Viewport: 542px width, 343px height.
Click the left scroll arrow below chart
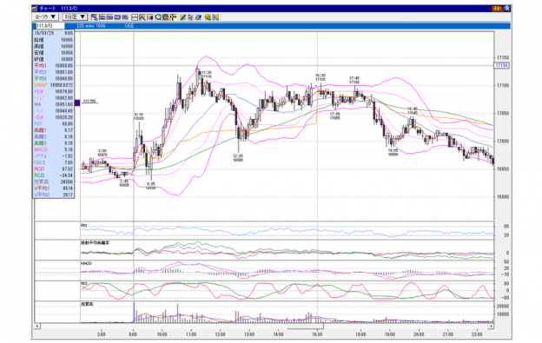pos(37,326)
